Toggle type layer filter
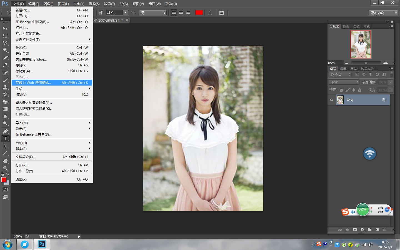 click(x=371, y=74)
